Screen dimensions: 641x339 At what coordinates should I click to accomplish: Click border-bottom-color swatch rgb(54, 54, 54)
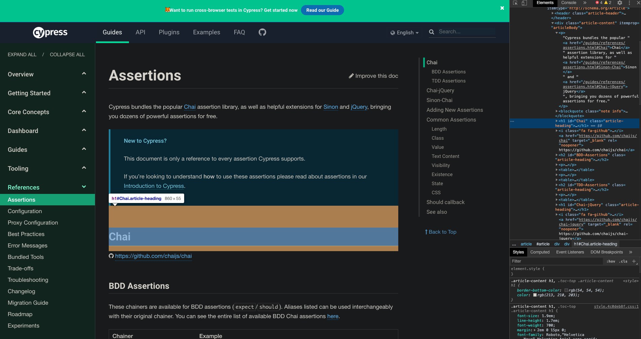coord(566,290)
